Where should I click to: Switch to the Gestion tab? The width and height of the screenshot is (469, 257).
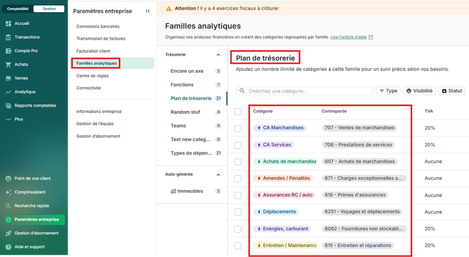click(x=49, y=9)
